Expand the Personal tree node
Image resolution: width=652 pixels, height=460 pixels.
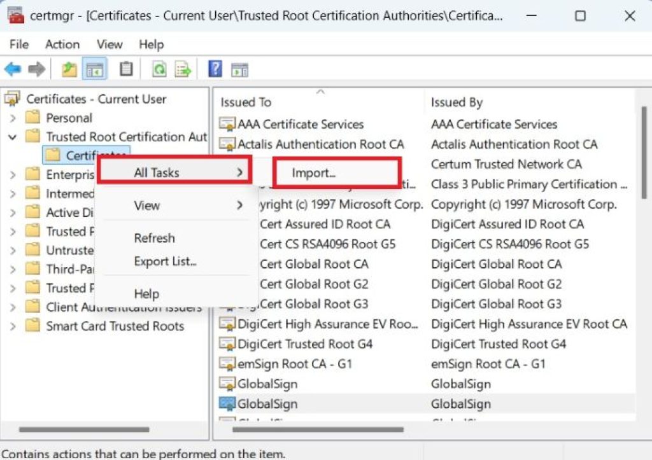click(x=13, y=118)
